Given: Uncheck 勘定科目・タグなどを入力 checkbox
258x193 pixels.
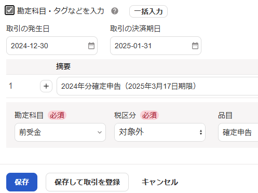Looking at the screenshot, I should (9, 10).
